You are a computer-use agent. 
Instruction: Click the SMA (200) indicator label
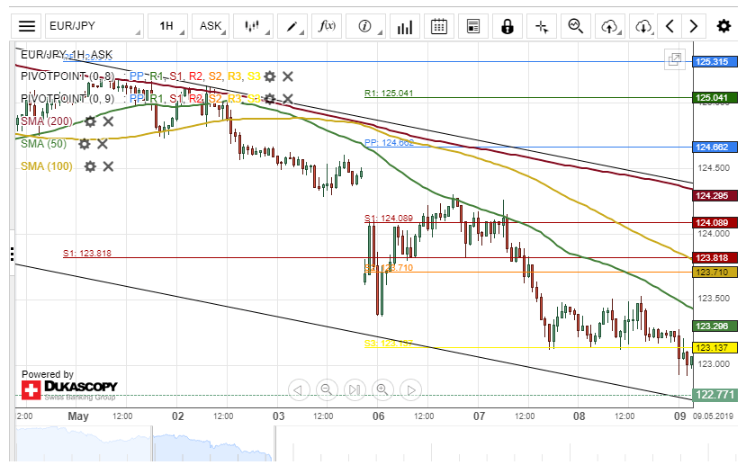click(47, 121)
